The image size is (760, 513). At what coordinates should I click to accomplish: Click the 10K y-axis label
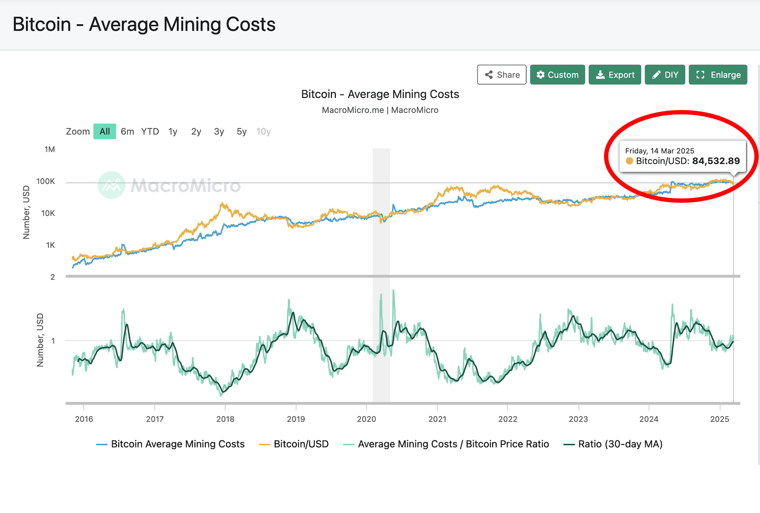coord(48,213)
